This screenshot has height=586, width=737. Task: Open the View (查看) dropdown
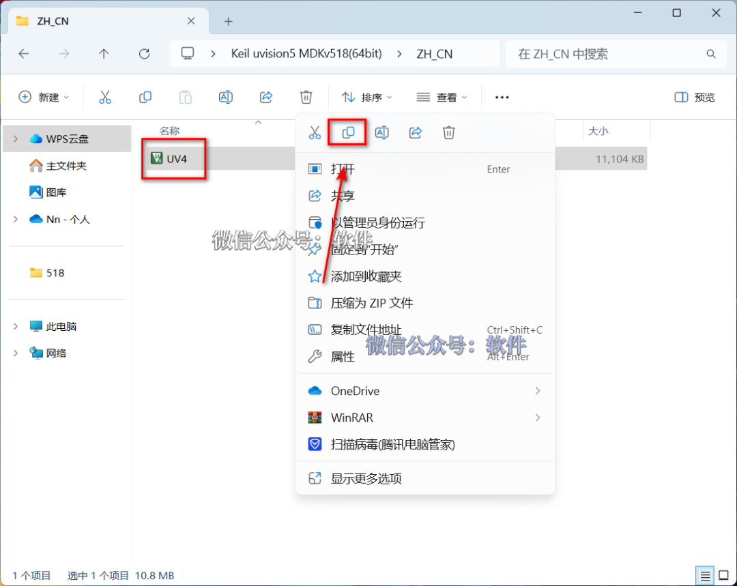pos(442,98)
